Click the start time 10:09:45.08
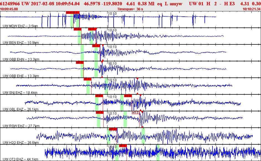261x161 pixels. [9, 9]
